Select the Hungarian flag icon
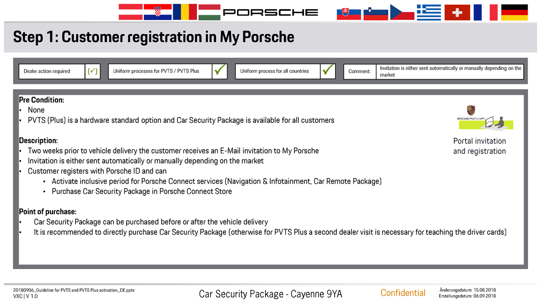This screenshot has height=303, width=541. 209,12
